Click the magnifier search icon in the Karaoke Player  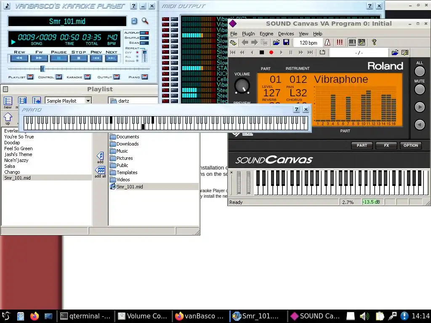(x=145, y=21)
